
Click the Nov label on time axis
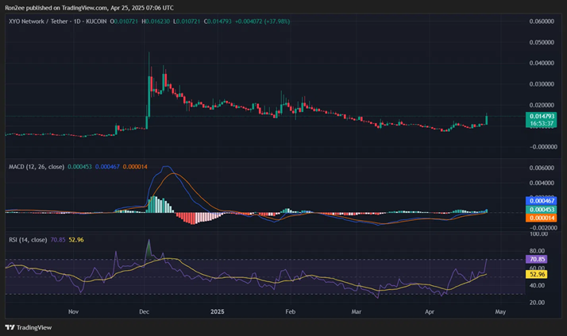[x=75, y=312]
